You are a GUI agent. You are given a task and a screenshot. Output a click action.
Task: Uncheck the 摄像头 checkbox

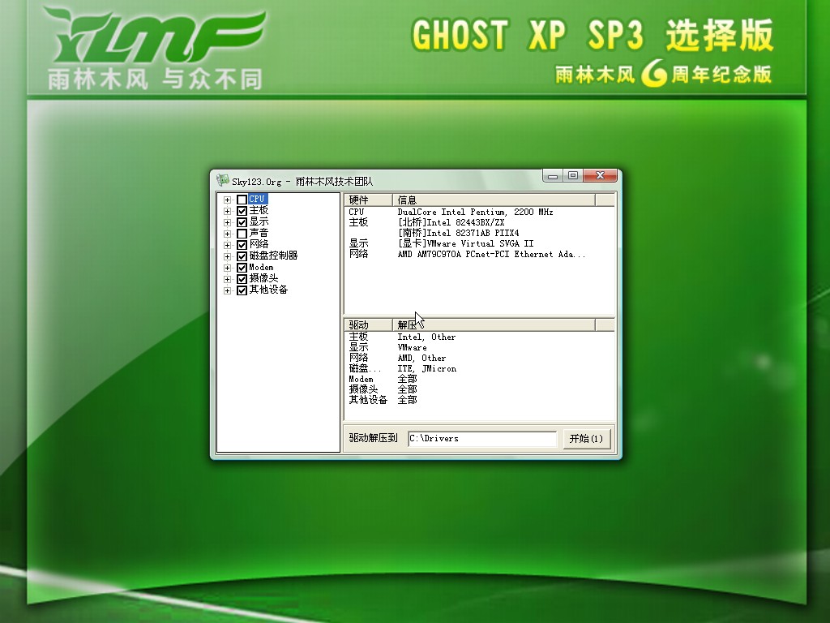tap(242, 279)
